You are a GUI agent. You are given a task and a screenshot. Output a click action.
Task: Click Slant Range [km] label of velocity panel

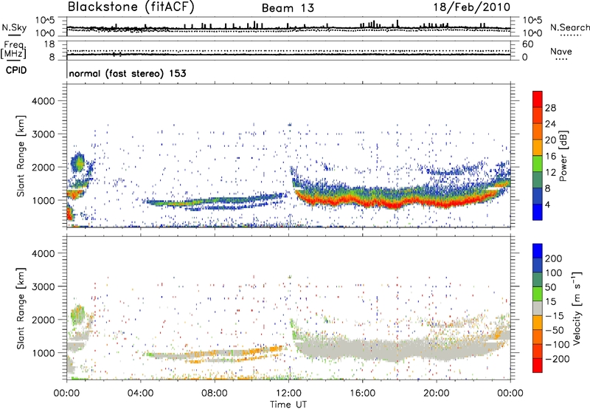coord(21,309)
